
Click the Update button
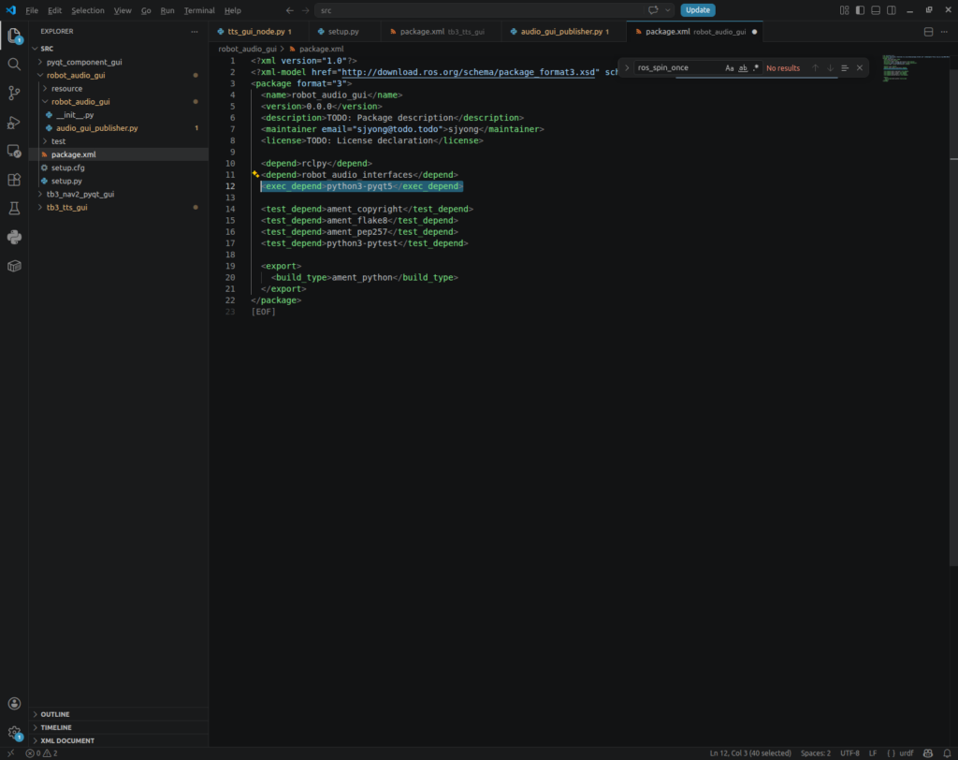pyautogui.click(x=698, y=10)
